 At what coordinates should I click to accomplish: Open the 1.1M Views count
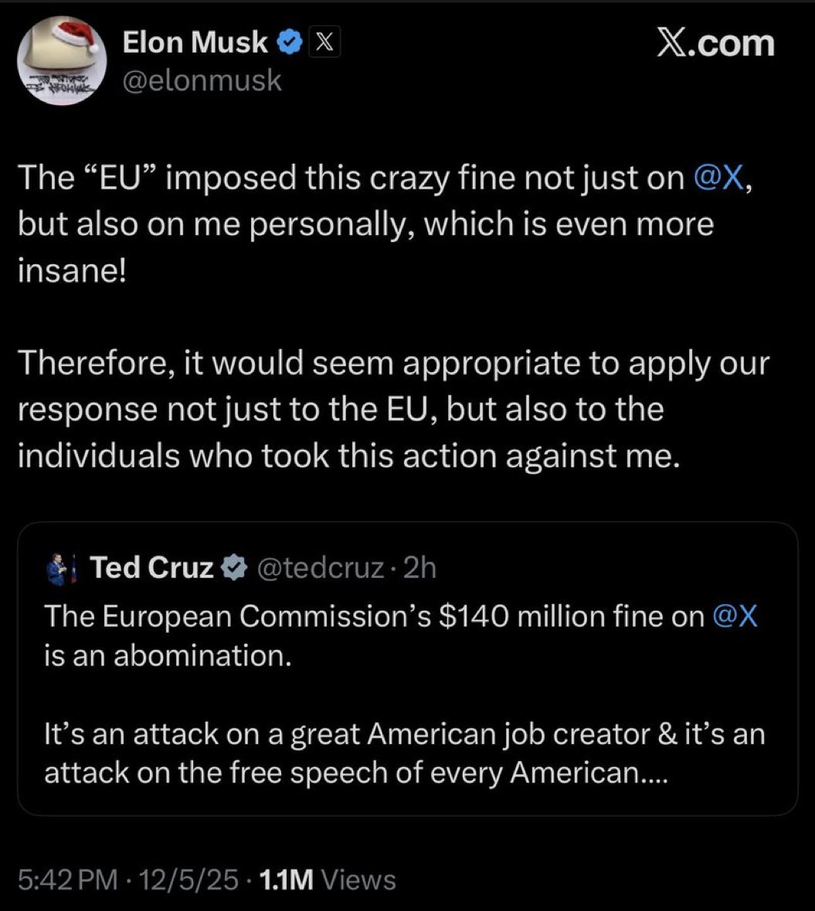click(328, 880)
